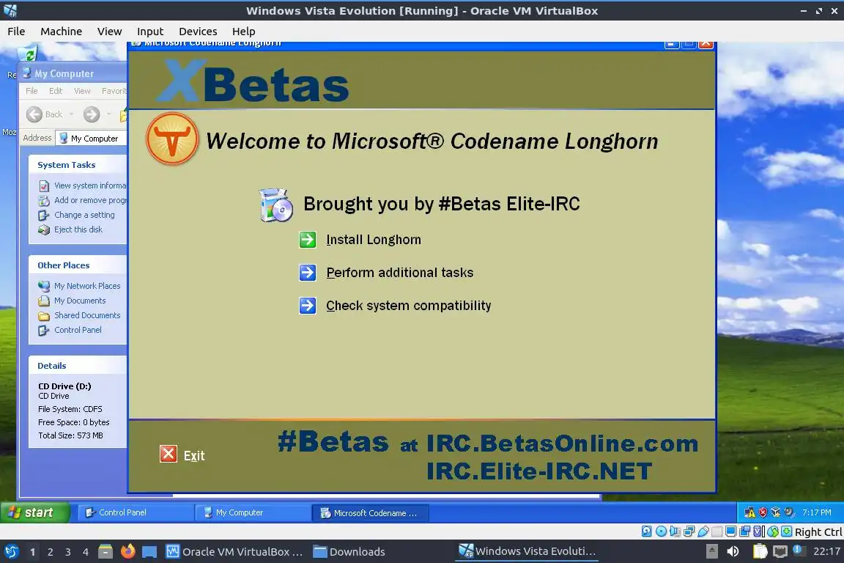Open VirtualBox Help menu
The height and width of the screenshot is (563, 844).
point(243,32)
